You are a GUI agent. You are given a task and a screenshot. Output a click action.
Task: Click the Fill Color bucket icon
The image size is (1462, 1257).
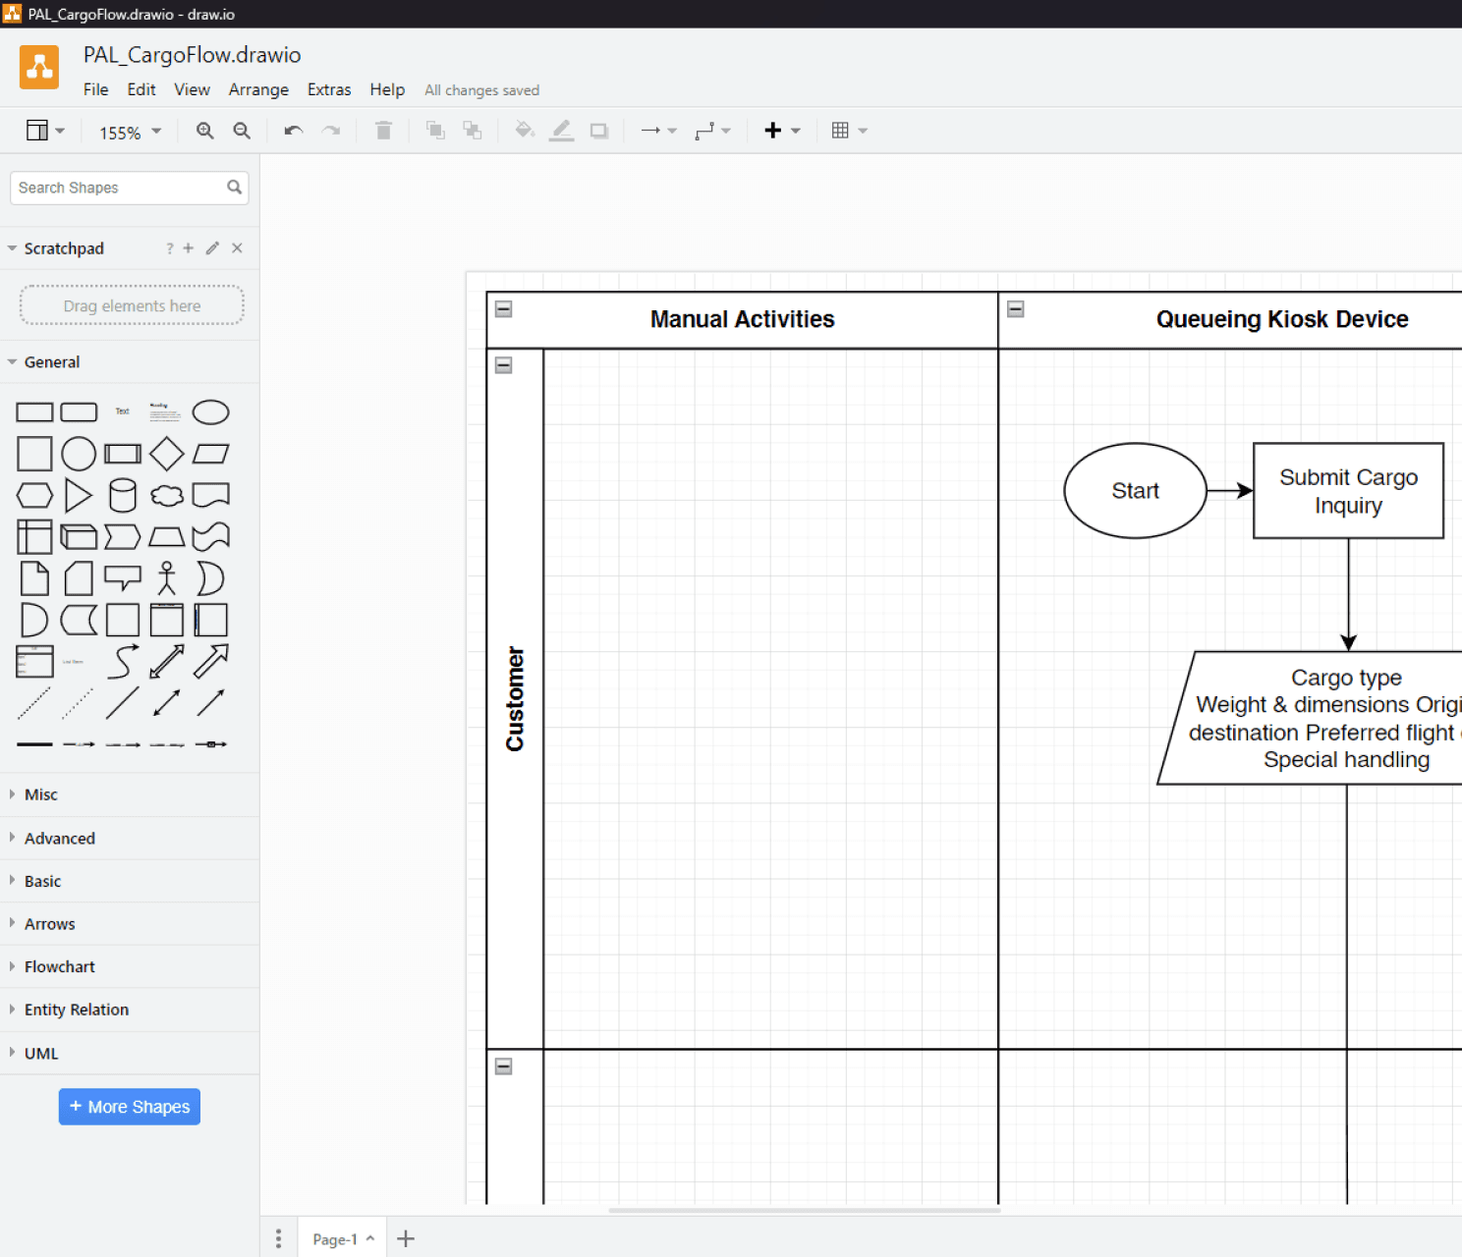click(x=524, y=131)
